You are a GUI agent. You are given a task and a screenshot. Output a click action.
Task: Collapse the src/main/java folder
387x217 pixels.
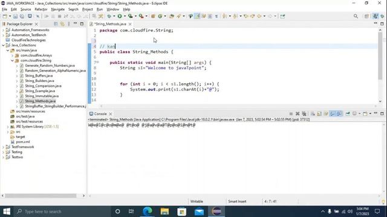tap(8, 51)
